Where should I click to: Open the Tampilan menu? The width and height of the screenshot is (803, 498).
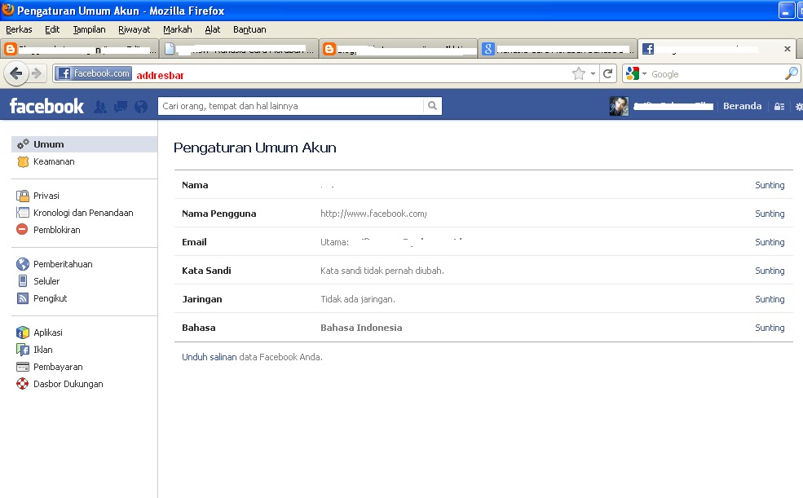pyautogui.click(x=89, y=29)
